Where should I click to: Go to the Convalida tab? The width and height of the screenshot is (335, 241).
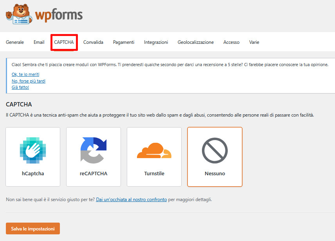click(x=93, y=42)
